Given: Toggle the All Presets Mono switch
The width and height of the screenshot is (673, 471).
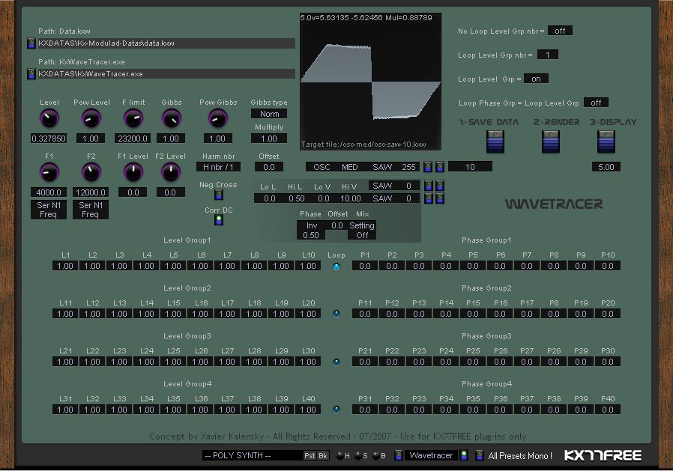Looking at the screenshot, I should (x=478, y=455).
